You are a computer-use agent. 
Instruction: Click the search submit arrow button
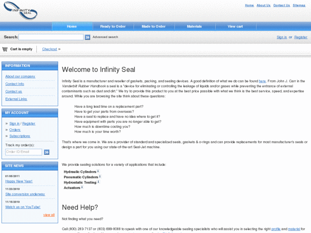point(87,37)
